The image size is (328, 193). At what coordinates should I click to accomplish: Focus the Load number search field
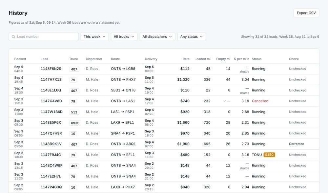[x=44, y=37]
